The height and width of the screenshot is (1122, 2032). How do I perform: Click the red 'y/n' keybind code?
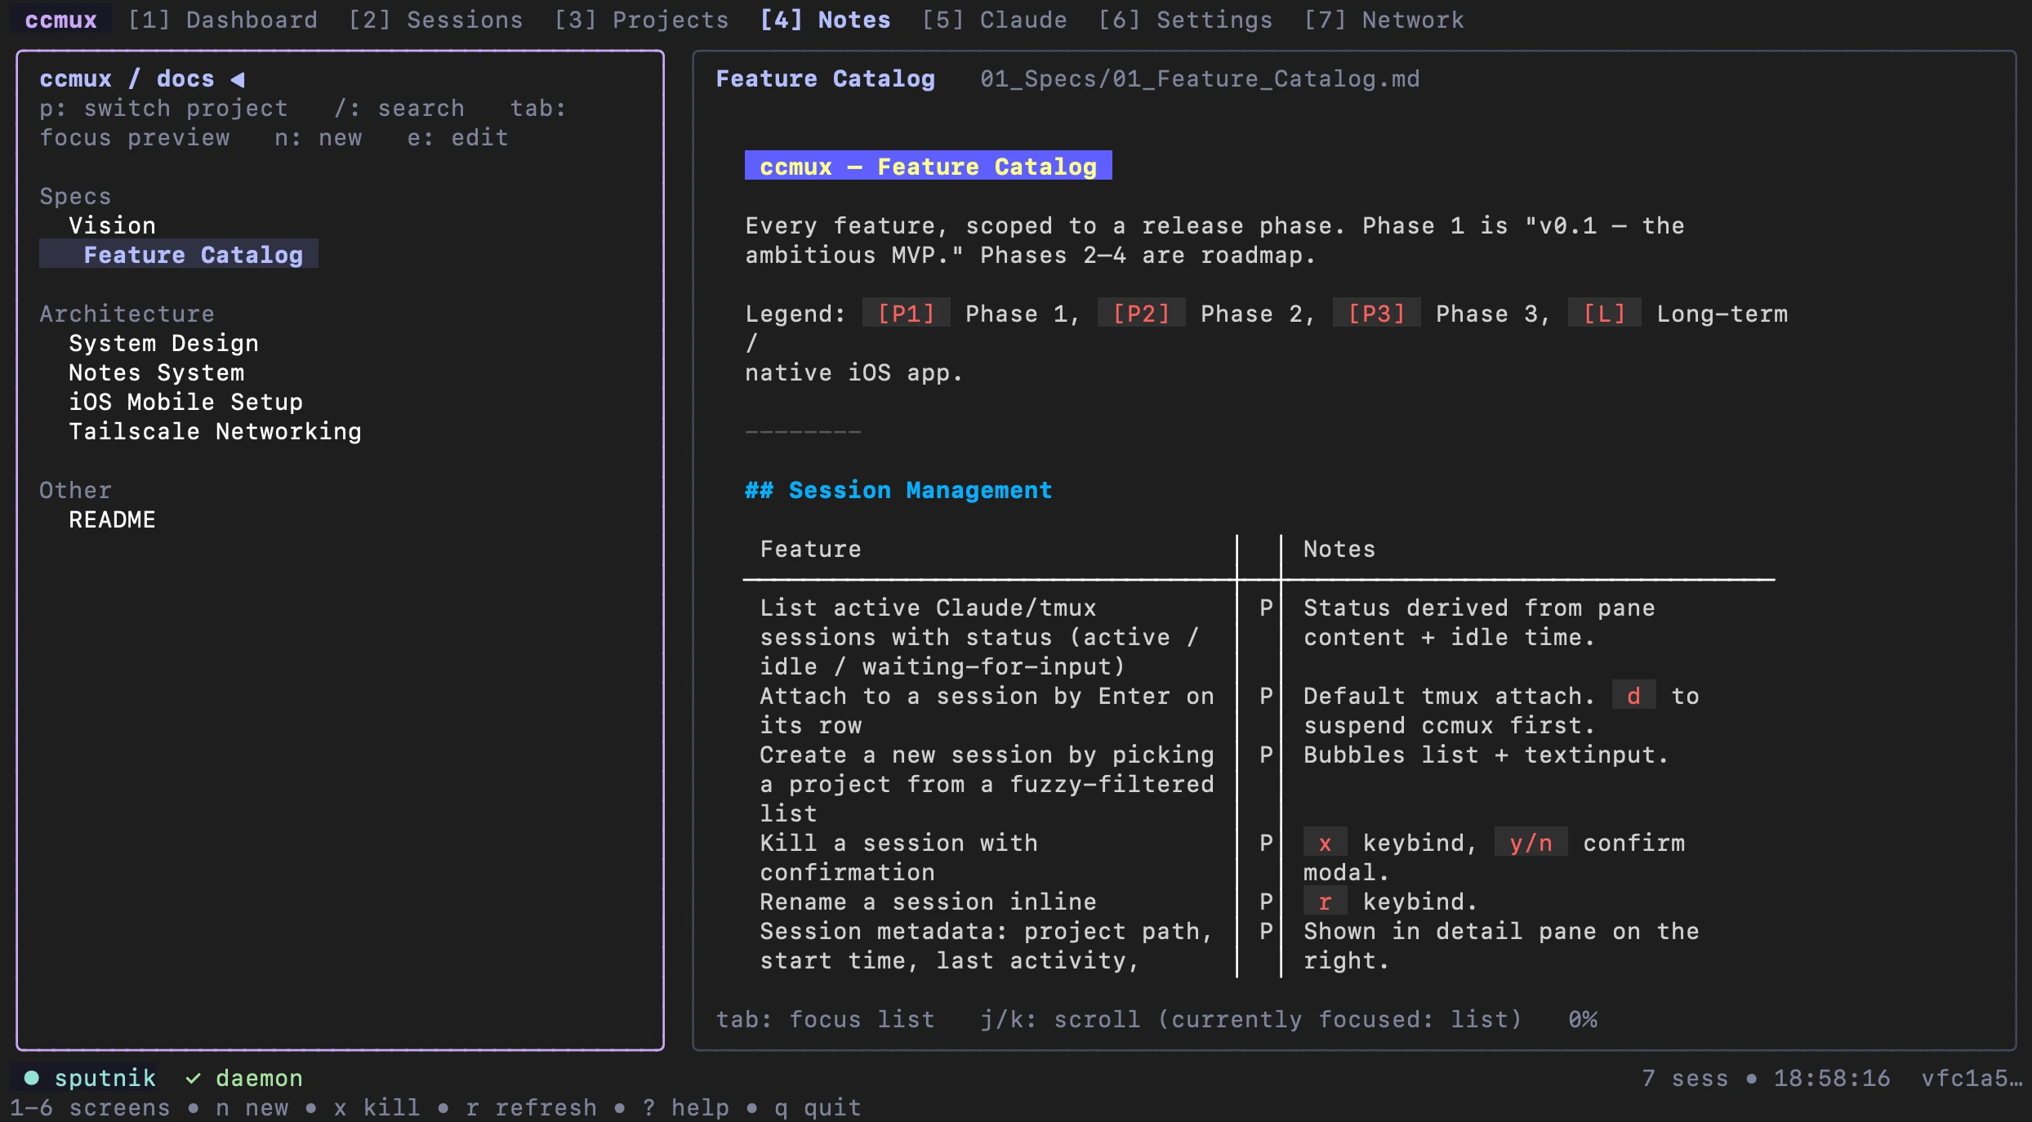1531,843
